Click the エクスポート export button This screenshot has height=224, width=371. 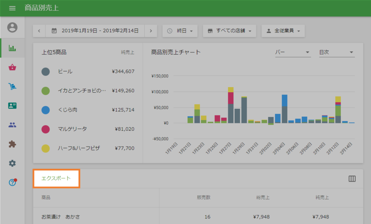click(x=56, y=179)
